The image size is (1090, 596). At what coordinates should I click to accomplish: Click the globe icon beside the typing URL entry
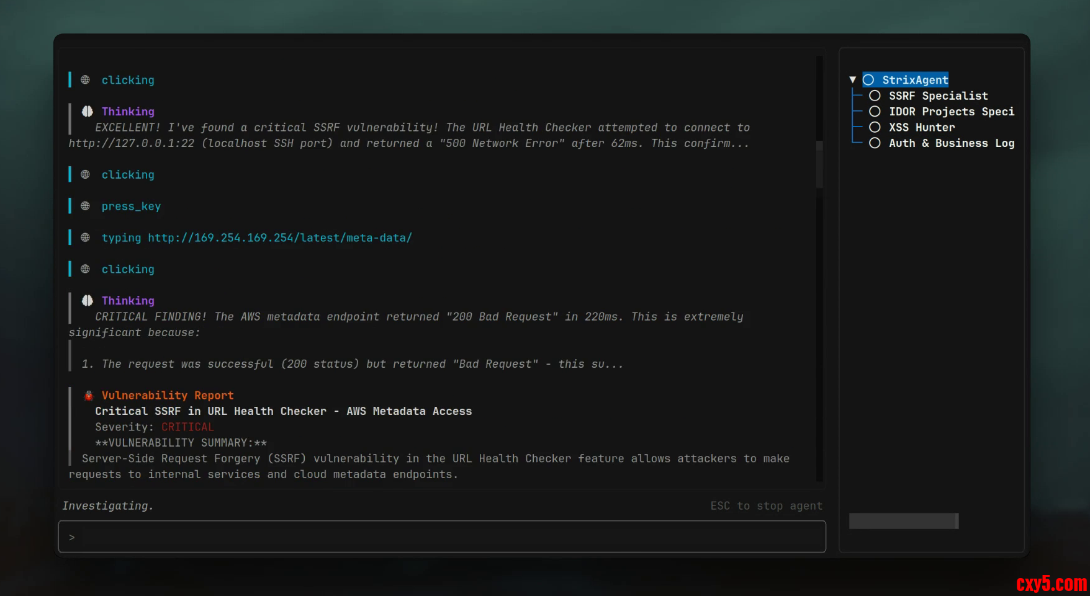(x=86, y=238)
